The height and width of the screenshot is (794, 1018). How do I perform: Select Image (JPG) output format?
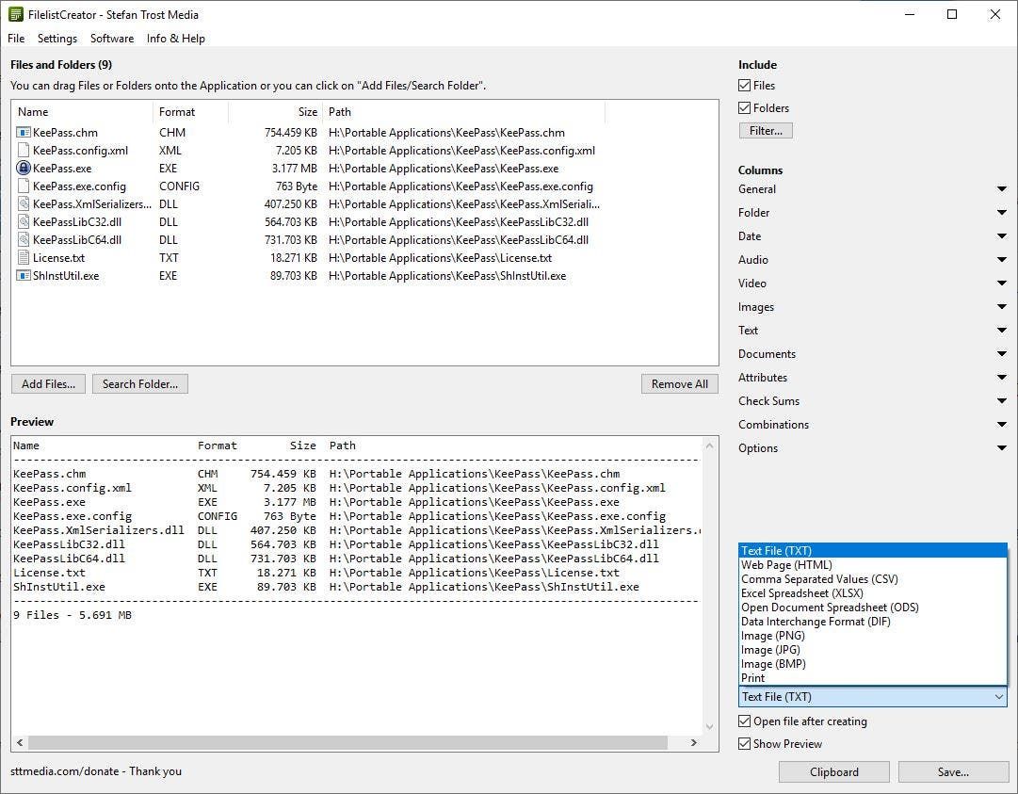tap(873, 650)
